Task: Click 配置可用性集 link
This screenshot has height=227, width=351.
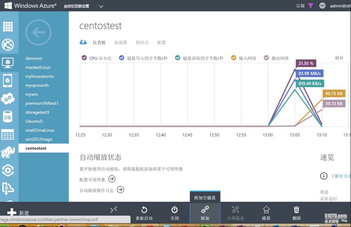Action: point(92,179)
